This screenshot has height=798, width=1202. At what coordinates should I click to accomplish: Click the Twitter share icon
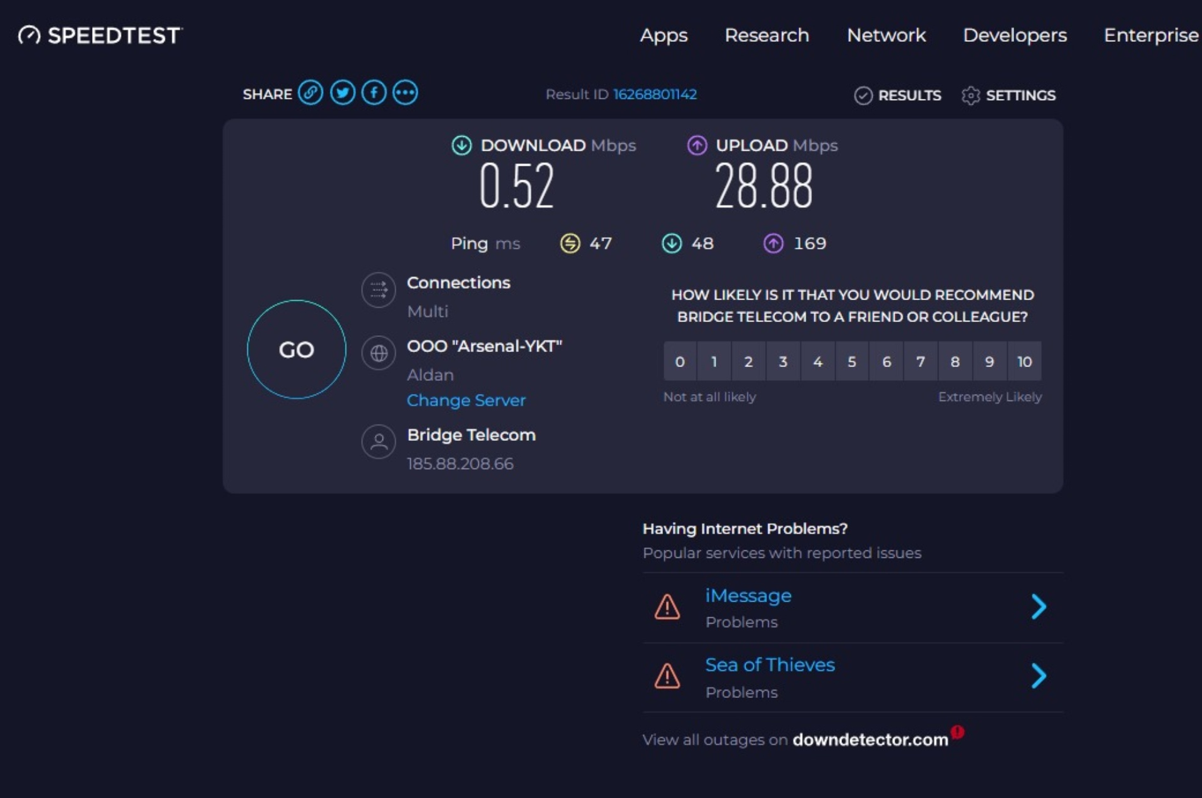342,93
